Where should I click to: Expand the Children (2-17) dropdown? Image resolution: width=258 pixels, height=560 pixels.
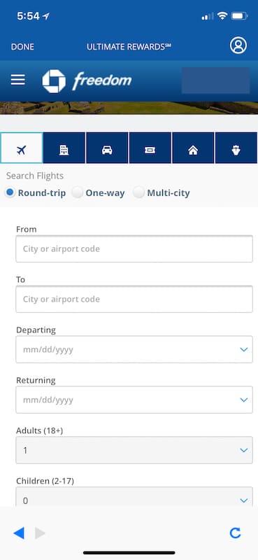click(x=134, y=497)
